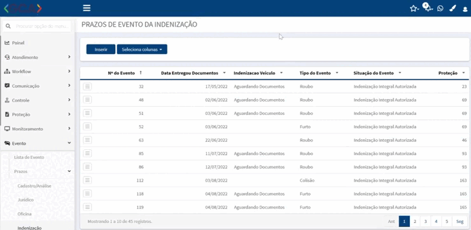
Task: Click the Seg next page button
Action: 460,221
